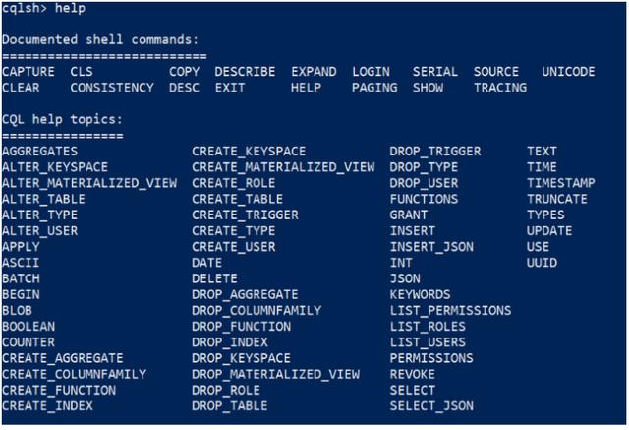Select the DROP_COLUMNFAMILY help topic
The image size is (629, 430).
tap(257, 310)
